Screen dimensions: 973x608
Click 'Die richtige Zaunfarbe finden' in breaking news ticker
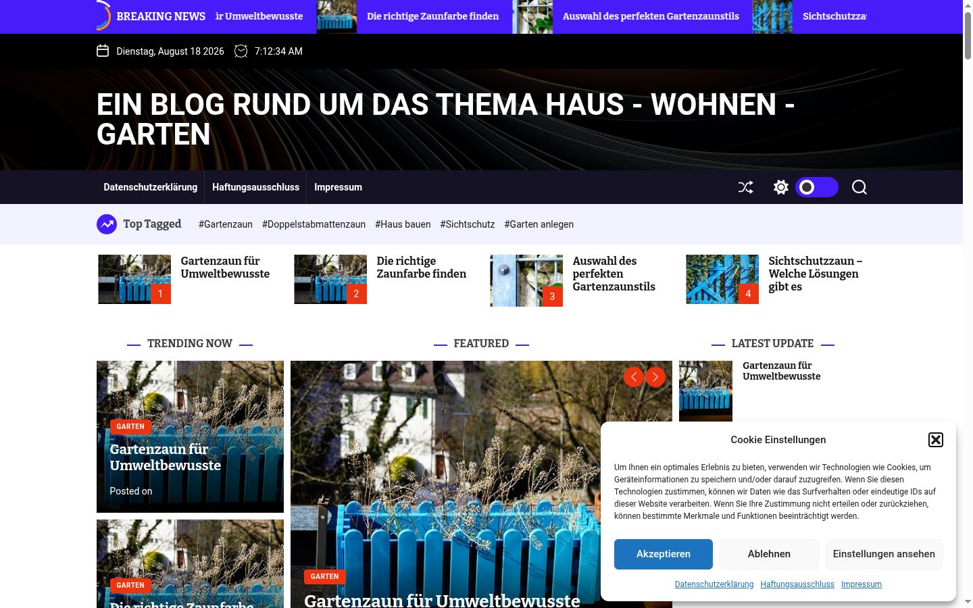point(433,16)
